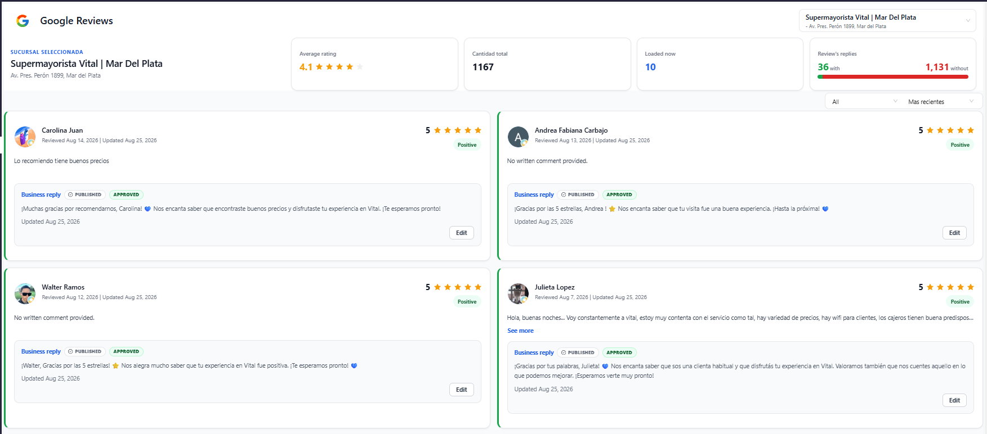Click the Loaded now 10 value
Screen dimensions: 987x434
pos(650,67)
